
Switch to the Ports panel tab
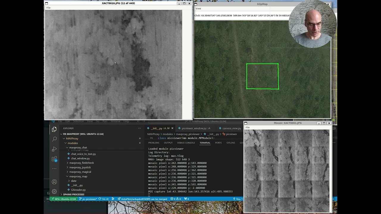[x=218, y=143]
